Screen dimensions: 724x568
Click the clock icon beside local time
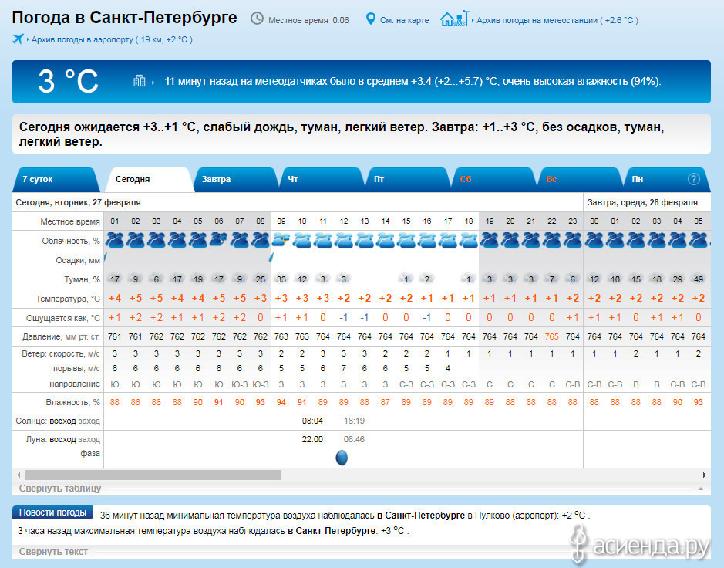pyautogui.click(x=257, y=19)
